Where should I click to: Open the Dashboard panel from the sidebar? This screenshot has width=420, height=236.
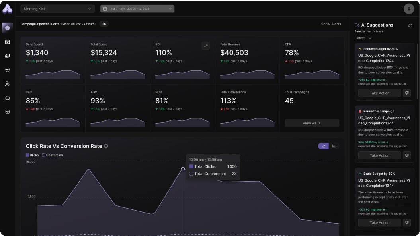(7, 42)
